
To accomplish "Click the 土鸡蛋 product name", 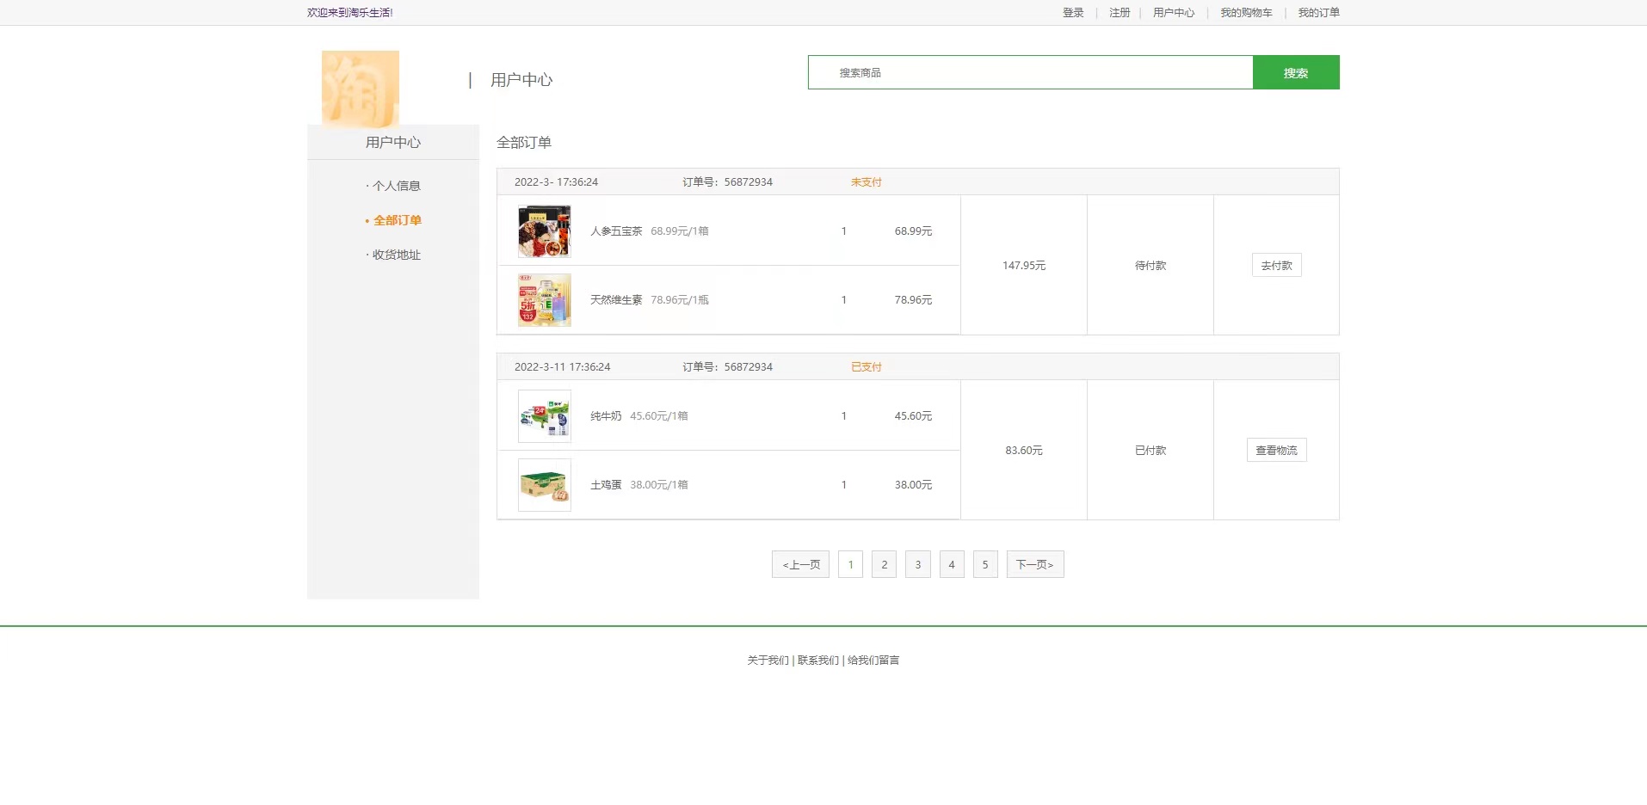I will point(606,485).
